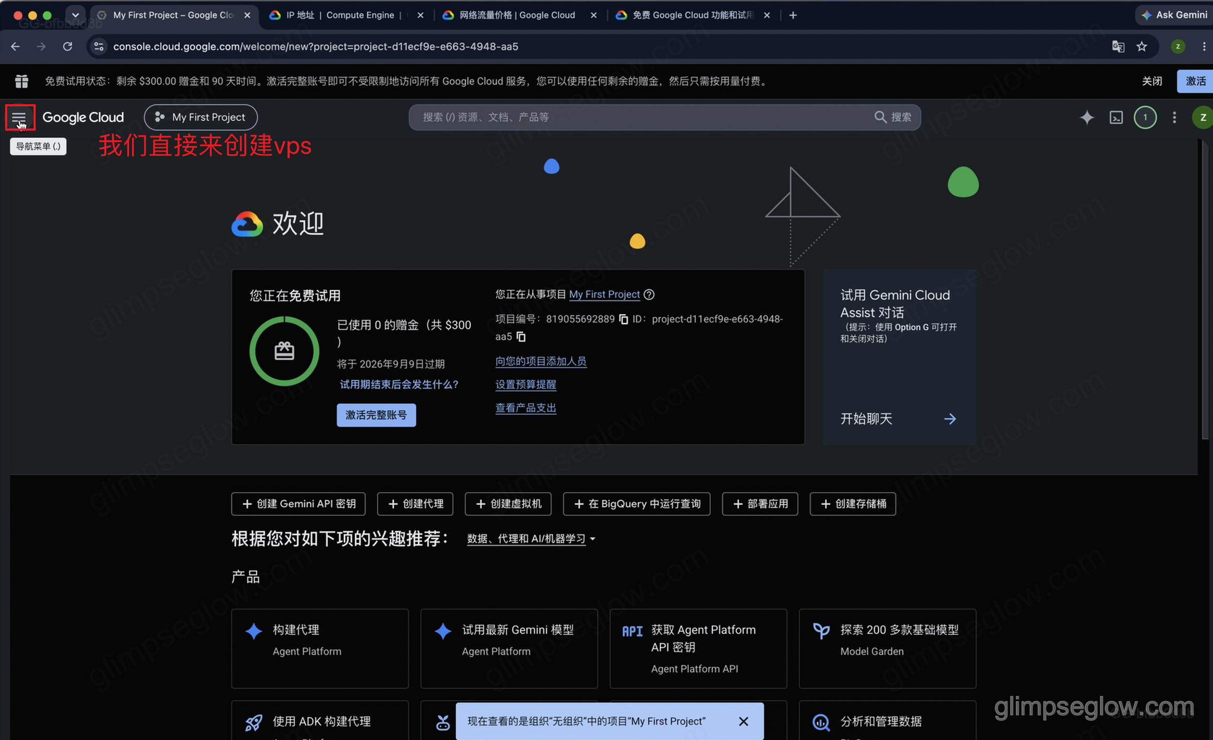The height and width of the screenshot is (740, 1213).
Task: Activate Cloud Shell terminal icon
Action: point(1116,117)
